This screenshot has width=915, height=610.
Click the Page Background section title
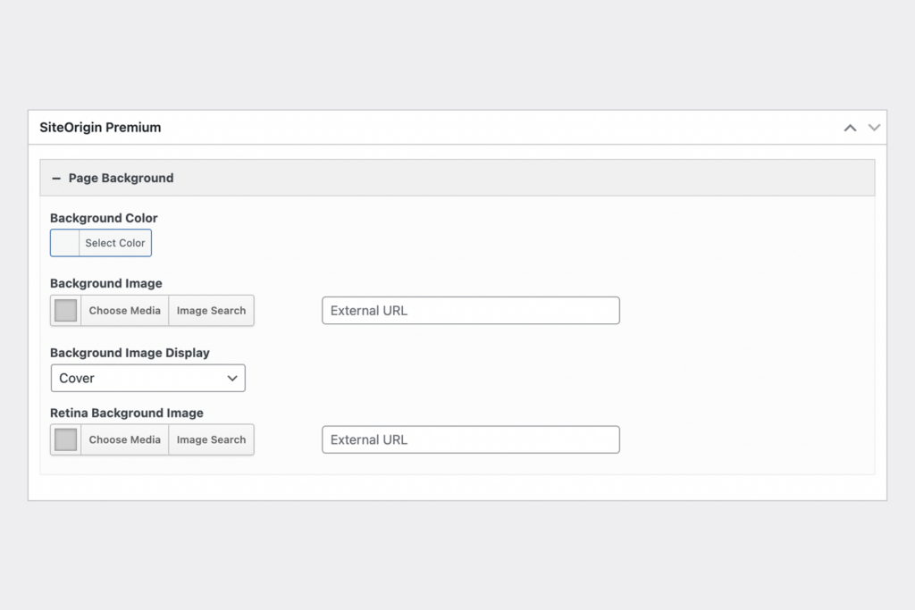(x=121, y=179)
